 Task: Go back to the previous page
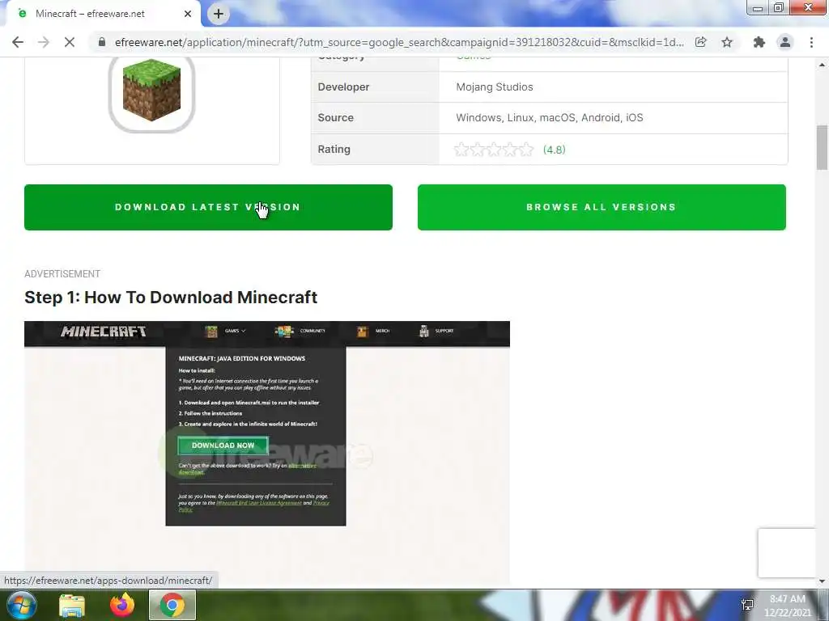pyautogui.click(x=18, y=42)
